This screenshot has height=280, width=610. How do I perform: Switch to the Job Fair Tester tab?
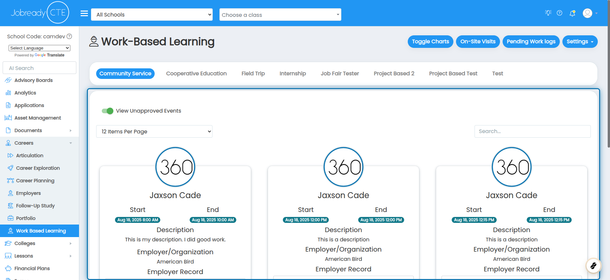[x=340, y=74]
